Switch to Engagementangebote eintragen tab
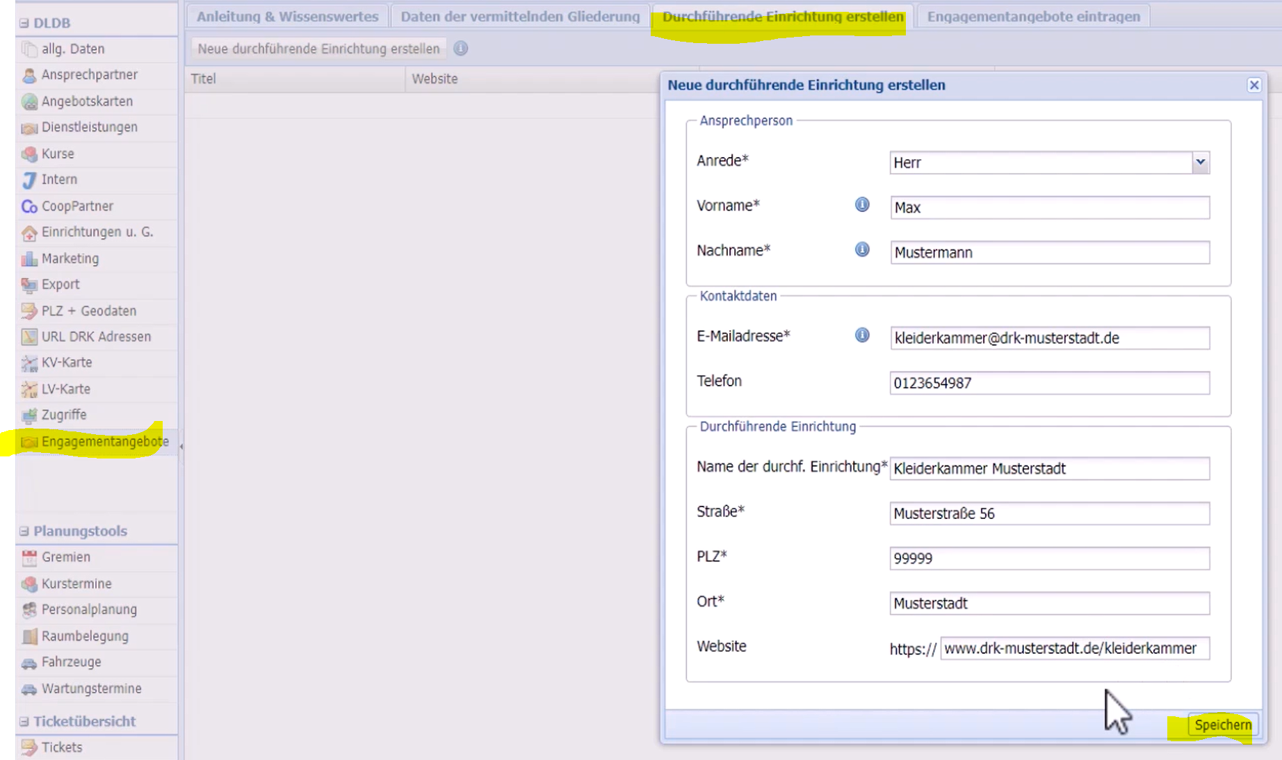Viewport: 1282px width, 760px height. [x=1033, y=17]
